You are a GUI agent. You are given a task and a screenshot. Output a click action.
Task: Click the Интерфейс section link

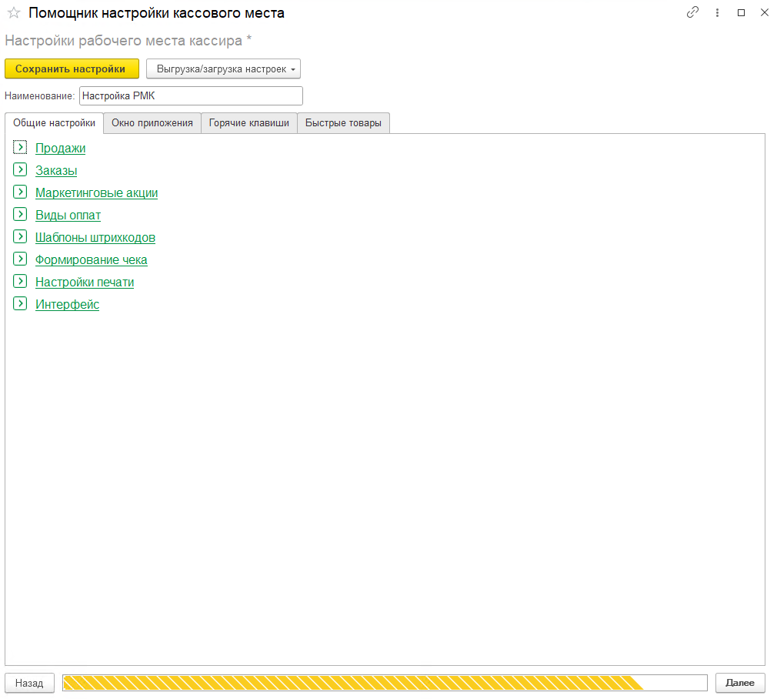tap(67, 305)
